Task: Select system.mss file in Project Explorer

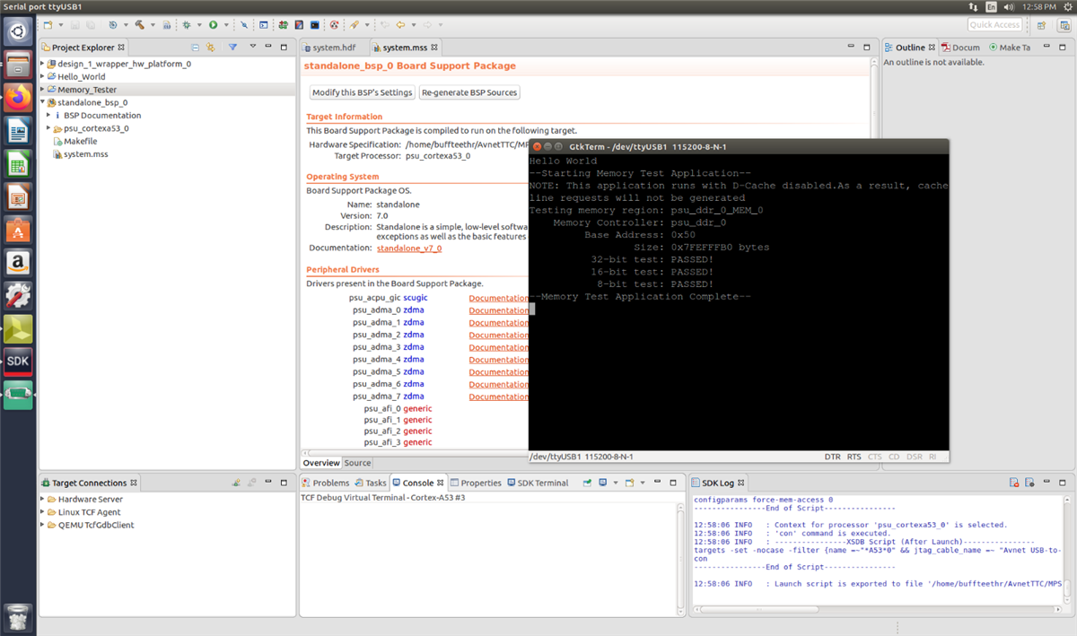Action: (x=85, y=154)
